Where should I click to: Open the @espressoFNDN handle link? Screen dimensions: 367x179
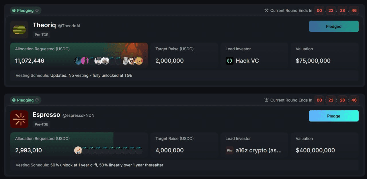click(x=78, y=116)
